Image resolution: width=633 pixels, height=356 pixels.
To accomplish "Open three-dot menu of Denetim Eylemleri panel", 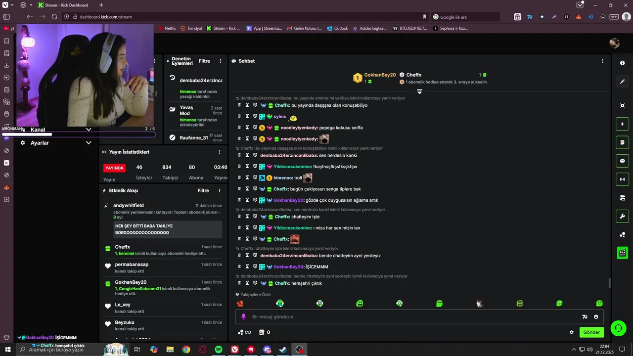I will pos(221,61).
